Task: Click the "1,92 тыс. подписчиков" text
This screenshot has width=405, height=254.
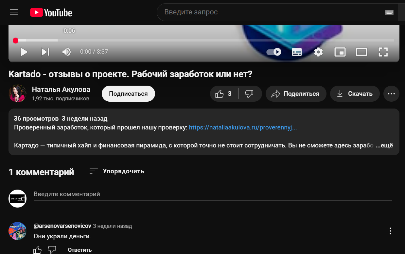Action: [x=61, y=98]
